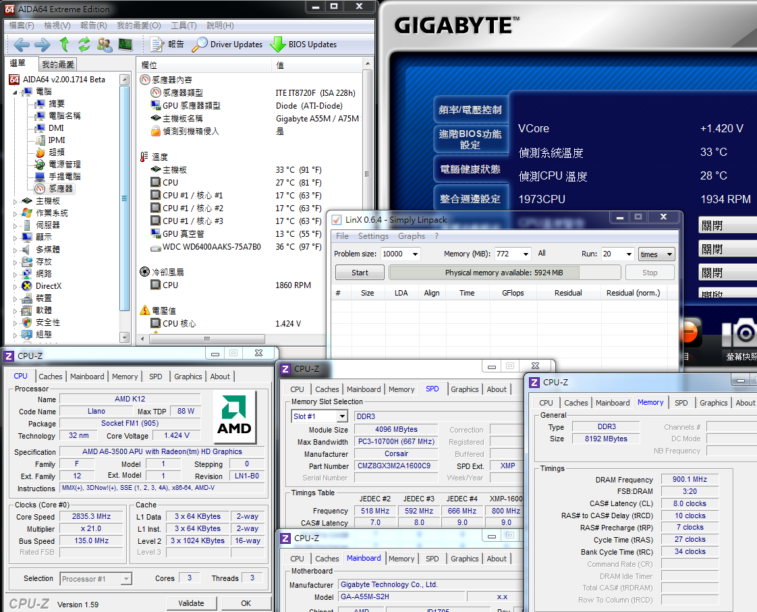Switch to Caches tab in CPU-Z Mainboard window
Viewport: 757px width, 612px height.
[327, 559]
